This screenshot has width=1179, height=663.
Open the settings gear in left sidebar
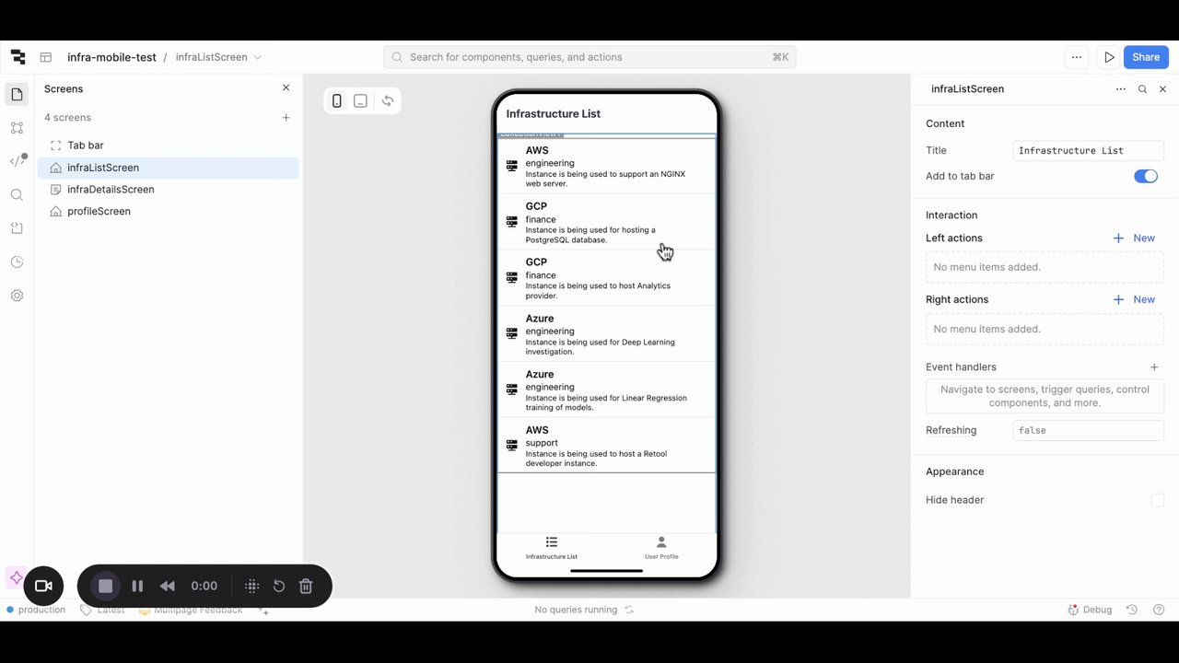pos(17,296)
